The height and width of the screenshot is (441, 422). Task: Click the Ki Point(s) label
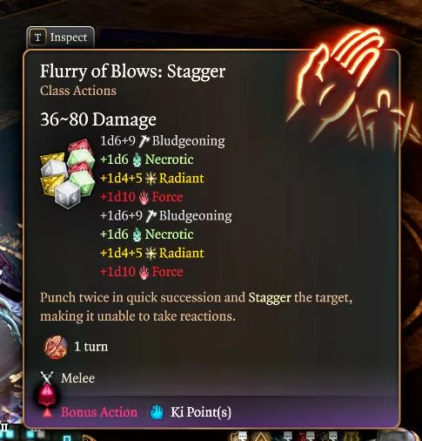tap(201, 412)
